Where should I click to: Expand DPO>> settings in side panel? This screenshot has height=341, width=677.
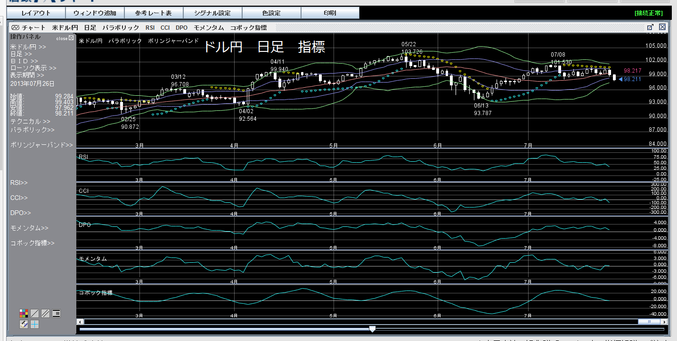tap(21, 213)
